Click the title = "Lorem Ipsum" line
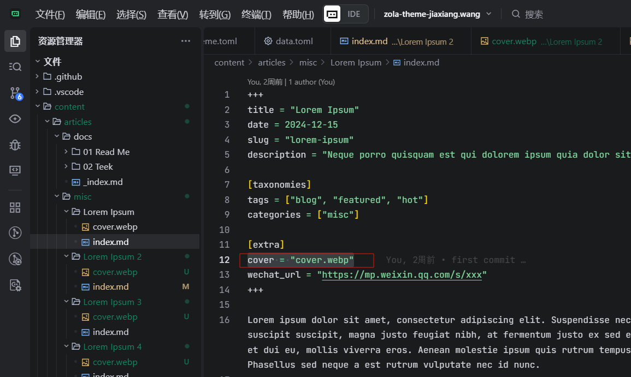The height and width of the screenshot is (377, 631). coord(303,110)
